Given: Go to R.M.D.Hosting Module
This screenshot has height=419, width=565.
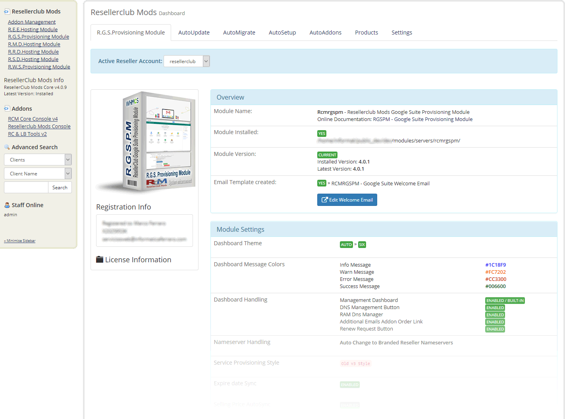Looking at the screenshot, I should pyautogui.click(x=34, y=44).
